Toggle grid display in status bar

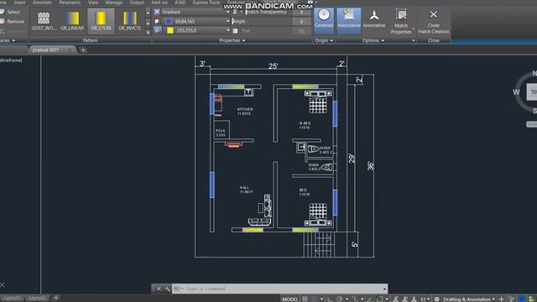point(305,299)
